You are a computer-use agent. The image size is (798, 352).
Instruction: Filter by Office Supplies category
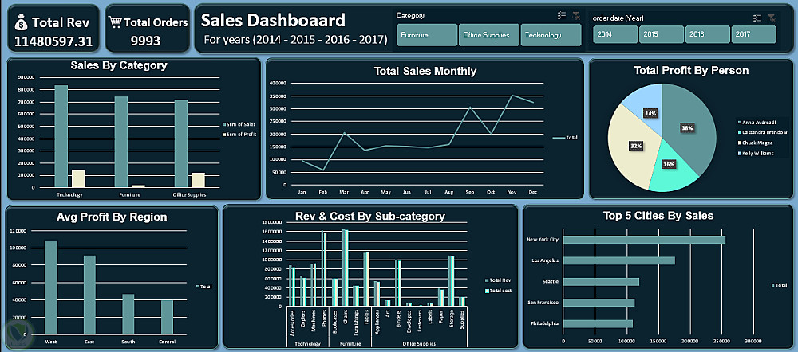click(x=489, y=35)
